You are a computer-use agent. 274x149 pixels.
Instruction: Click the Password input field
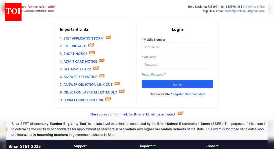177,64
